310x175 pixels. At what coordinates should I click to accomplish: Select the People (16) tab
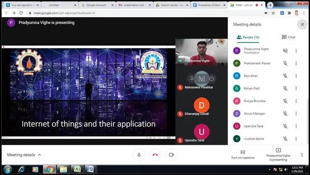(x=248, y=37)
